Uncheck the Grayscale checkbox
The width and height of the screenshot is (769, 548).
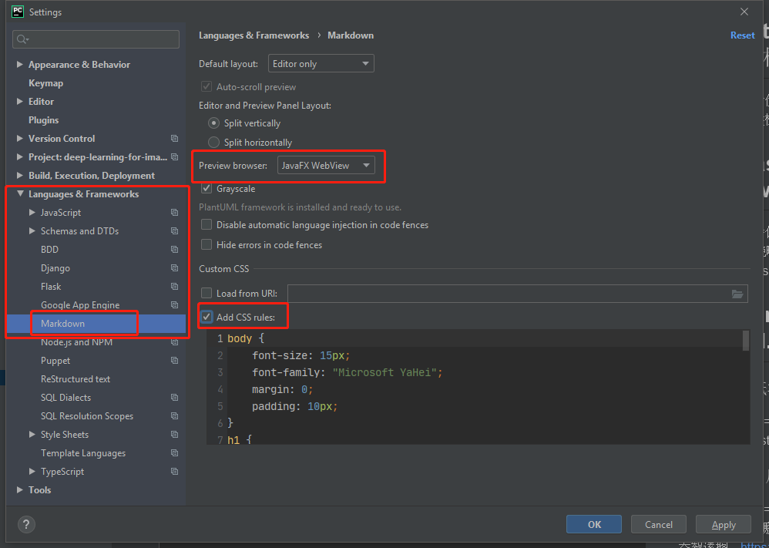coord(207,188)
